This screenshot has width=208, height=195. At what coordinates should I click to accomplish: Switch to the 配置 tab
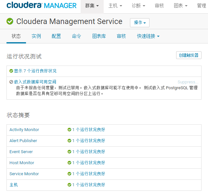(x=56, y=36)
